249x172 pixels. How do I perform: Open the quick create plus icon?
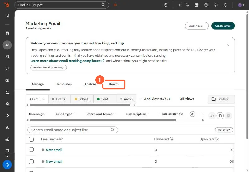[179, 5]
